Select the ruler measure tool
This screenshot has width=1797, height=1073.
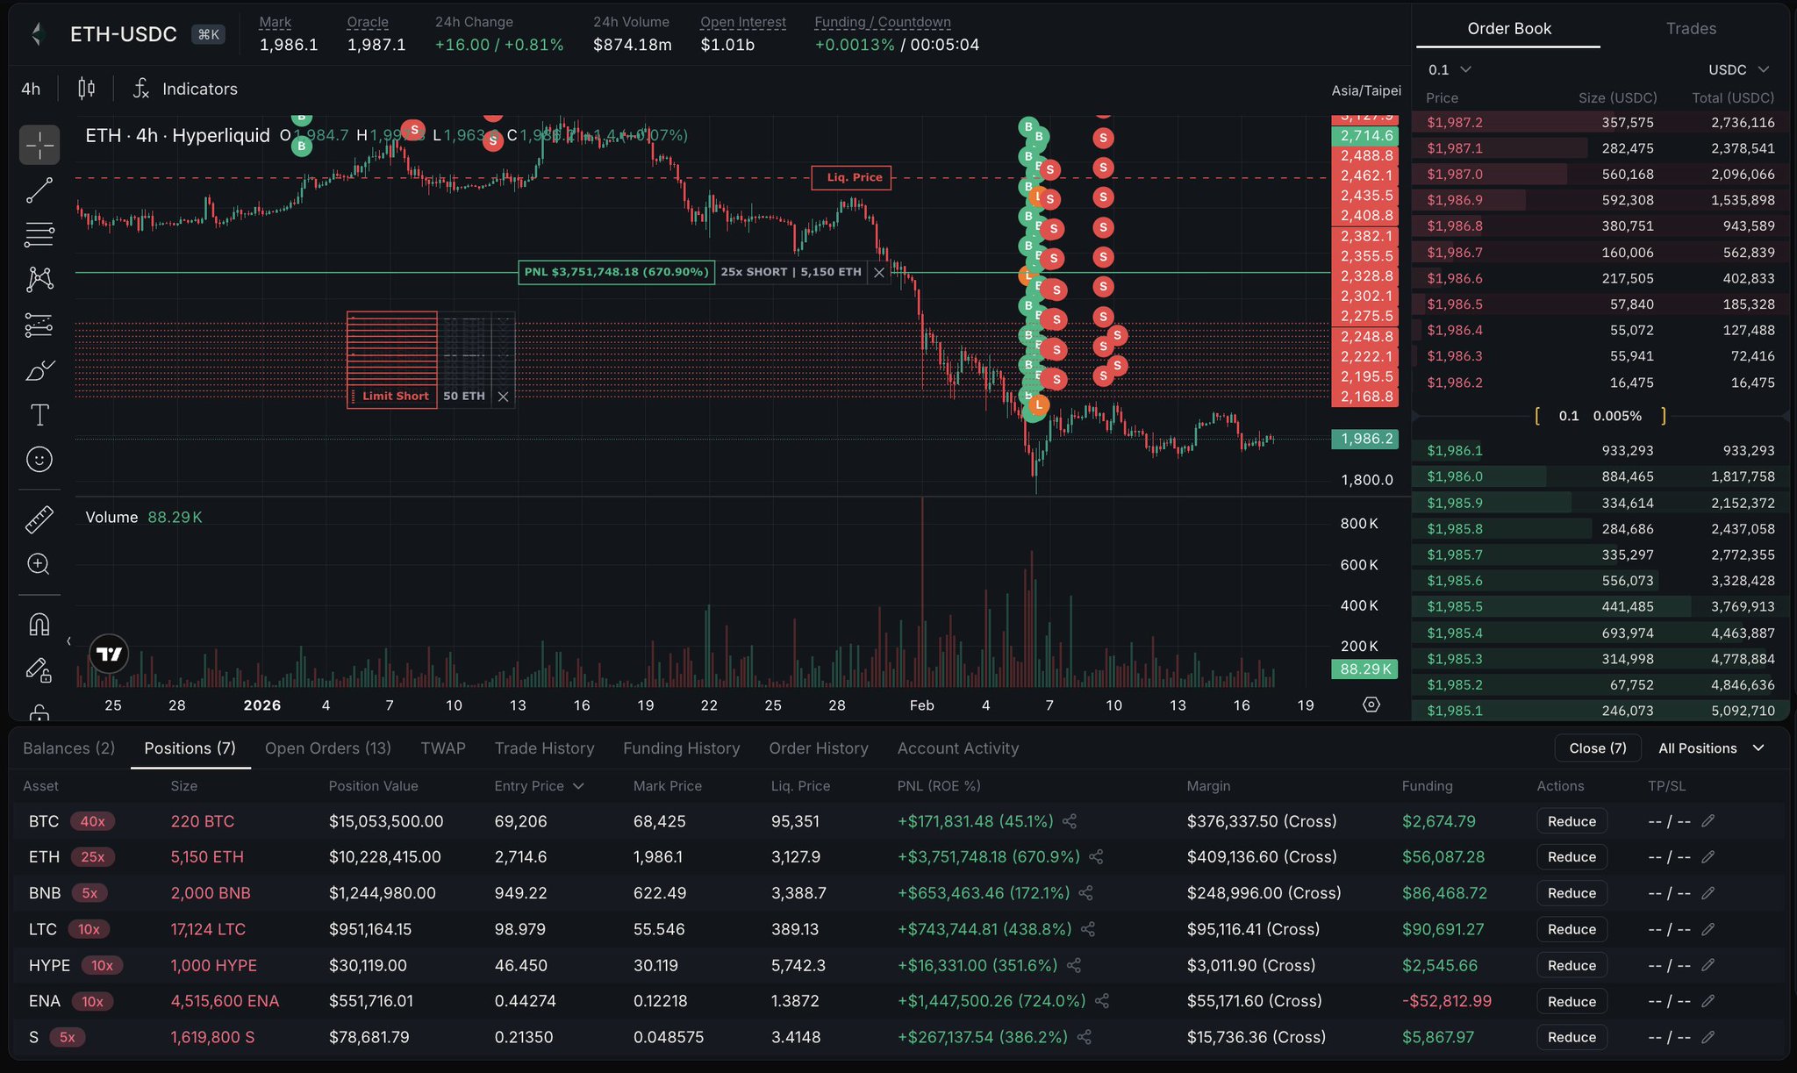[x=39, y=519]
